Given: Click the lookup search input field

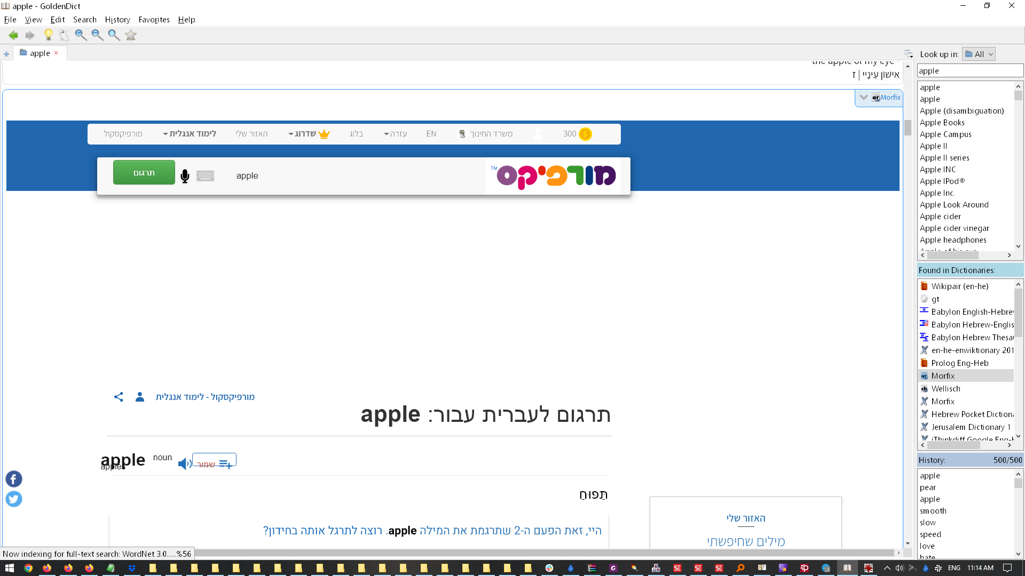Looking at the screenshot, I should pyautogui.click(x=969, y=71).
